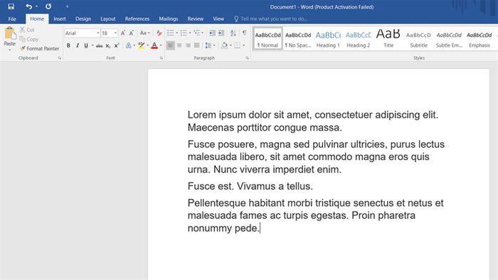498x280 pixels.
Task: Toggle Bold formatting
Action: (68, 45)
